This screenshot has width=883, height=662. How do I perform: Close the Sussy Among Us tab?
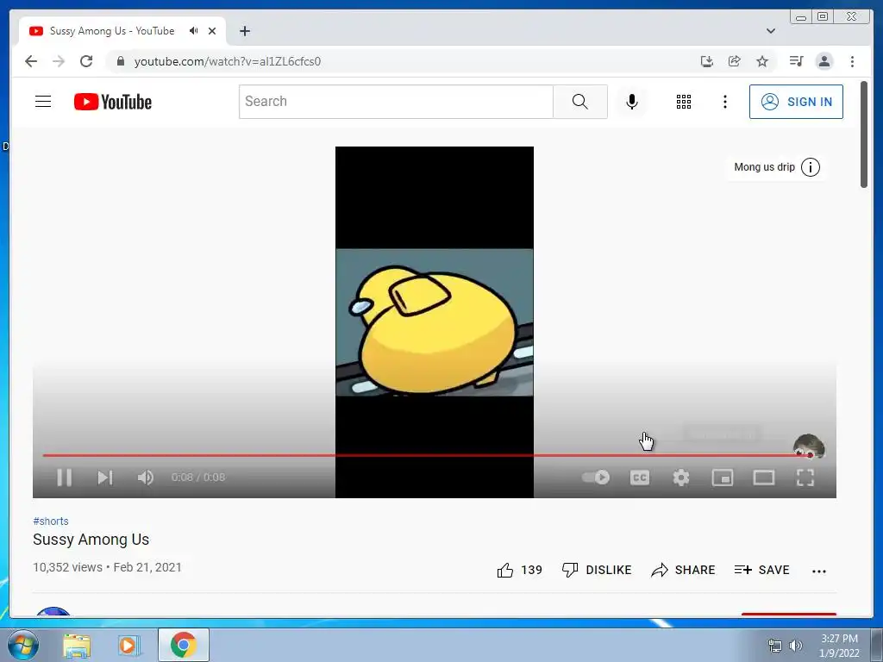(212, 31)
